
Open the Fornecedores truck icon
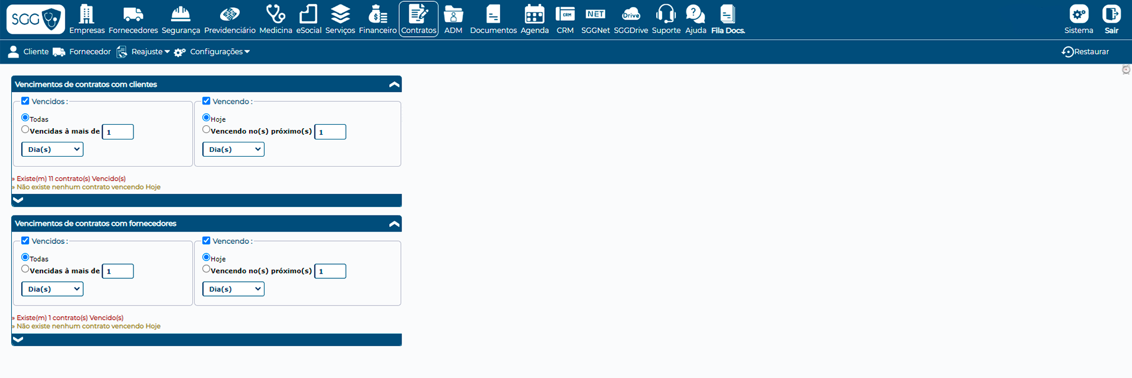point(133,14)
